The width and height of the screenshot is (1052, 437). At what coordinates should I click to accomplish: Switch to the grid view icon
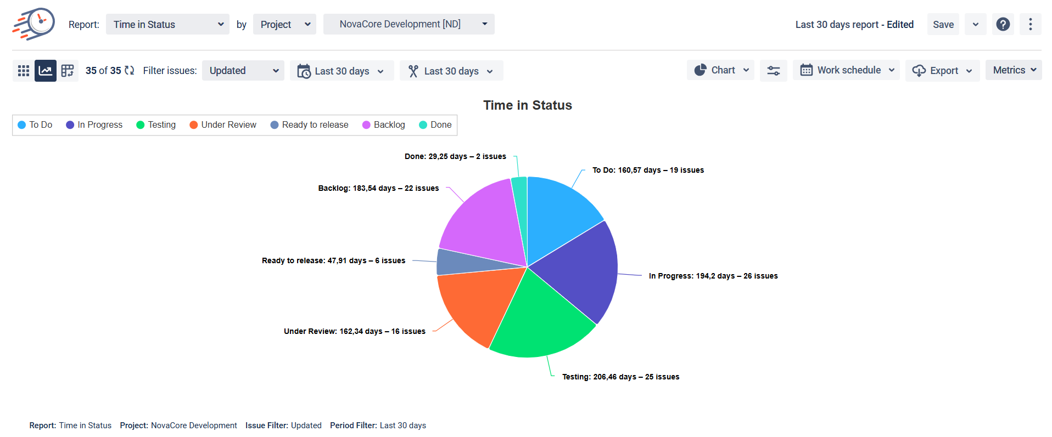[24, 71]
